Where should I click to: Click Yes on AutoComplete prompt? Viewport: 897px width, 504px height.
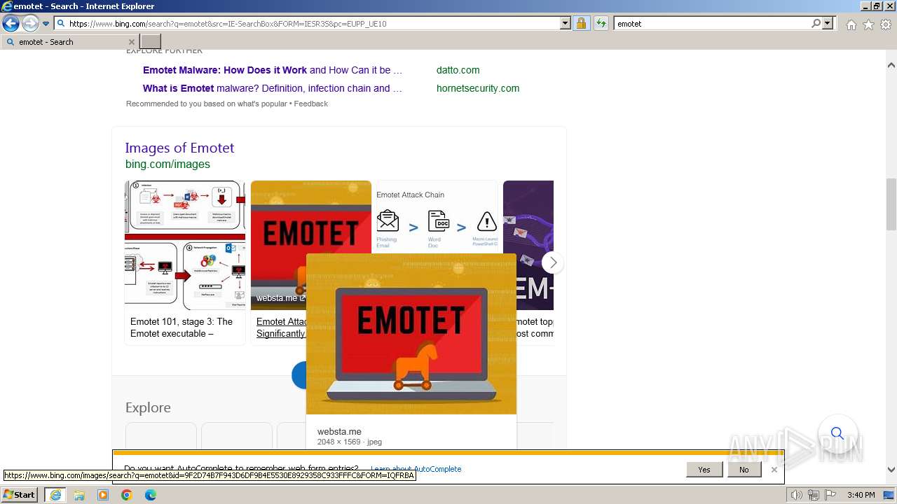pyautogui.click(x=704, y=470)
